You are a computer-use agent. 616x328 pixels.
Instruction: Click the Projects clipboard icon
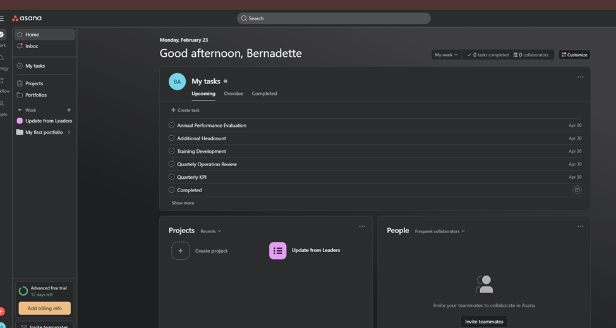click(x=20, y=83)
